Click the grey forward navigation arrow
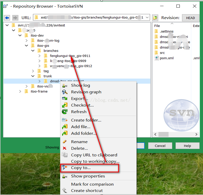 click(15, 18)
